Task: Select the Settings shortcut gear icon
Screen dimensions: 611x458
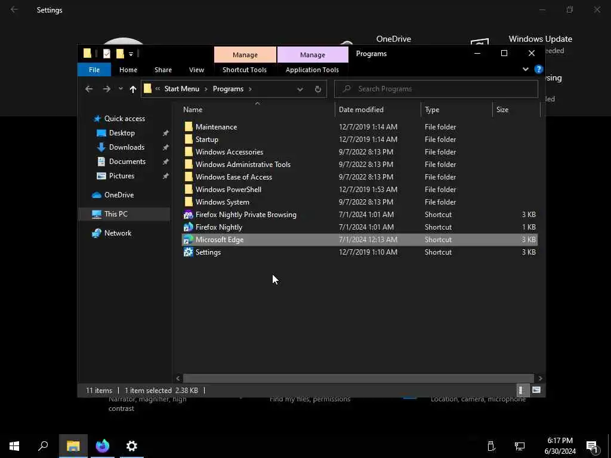Action: [x=188, y=252]
